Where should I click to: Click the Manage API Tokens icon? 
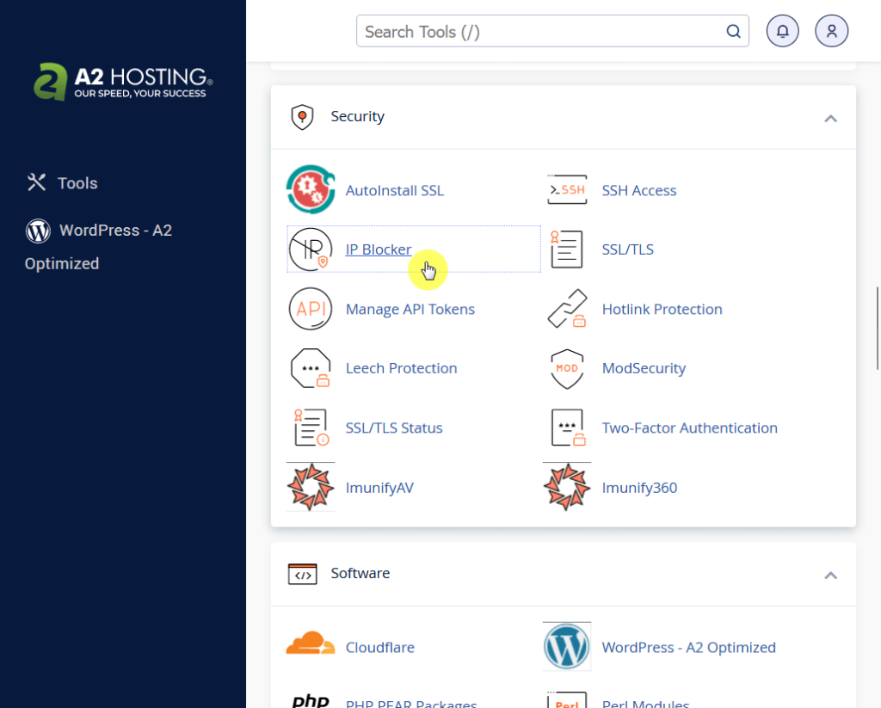pyautogui.click(x=310, y=309)
